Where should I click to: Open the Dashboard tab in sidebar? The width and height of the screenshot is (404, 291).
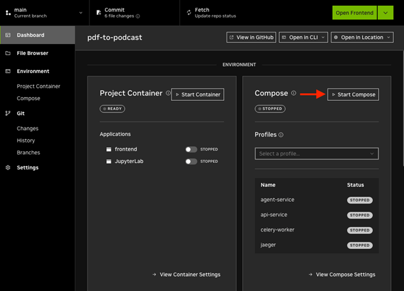tap(38, 35)
